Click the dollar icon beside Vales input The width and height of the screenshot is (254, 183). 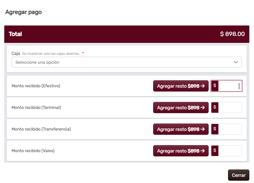(214, 151)
